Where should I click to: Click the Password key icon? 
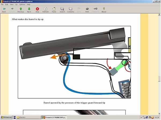[96, 10]
